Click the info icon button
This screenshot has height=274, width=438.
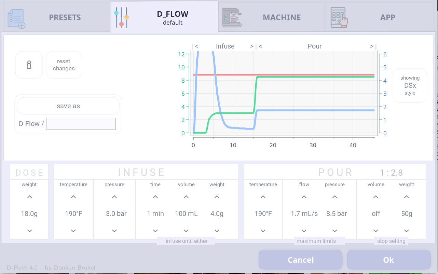tap(29, 65)
